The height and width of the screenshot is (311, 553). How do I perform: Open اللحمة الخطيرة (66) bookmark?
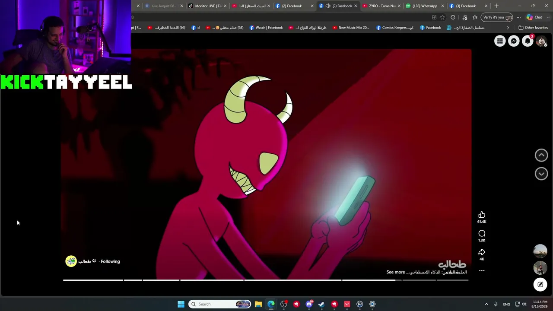coord(166,28)
